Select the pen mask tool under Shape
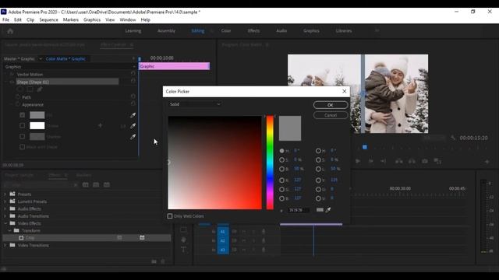The width and height of the screenshot is (499, 280). click(40, 89)
